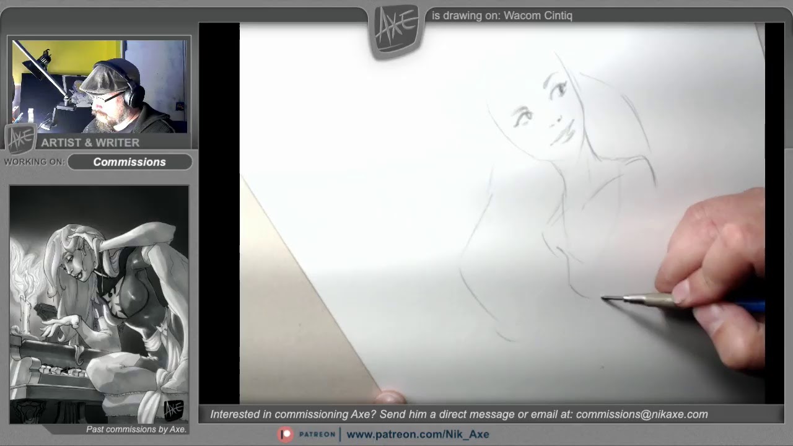Click the Axe logo at top center

tap(396, 32)
